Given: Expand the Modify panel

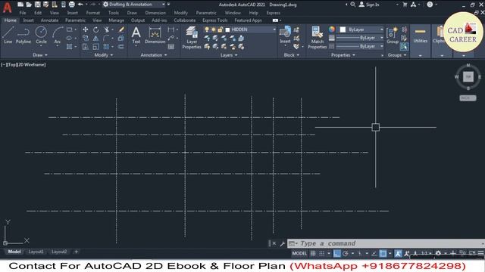Looking at the screenshot, I should coord(104,55).
